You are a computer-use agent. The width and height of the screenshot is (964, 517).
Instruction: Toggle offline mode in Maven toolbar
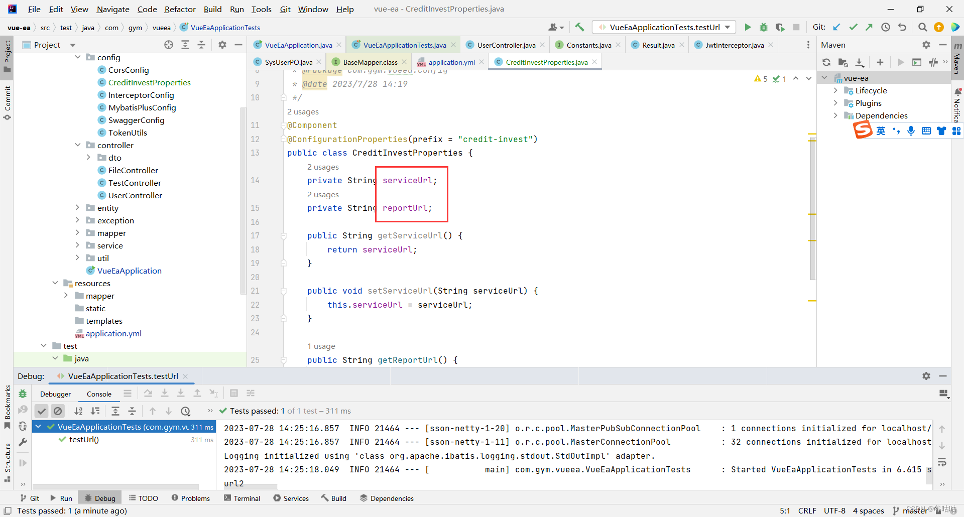click(933, 62)
